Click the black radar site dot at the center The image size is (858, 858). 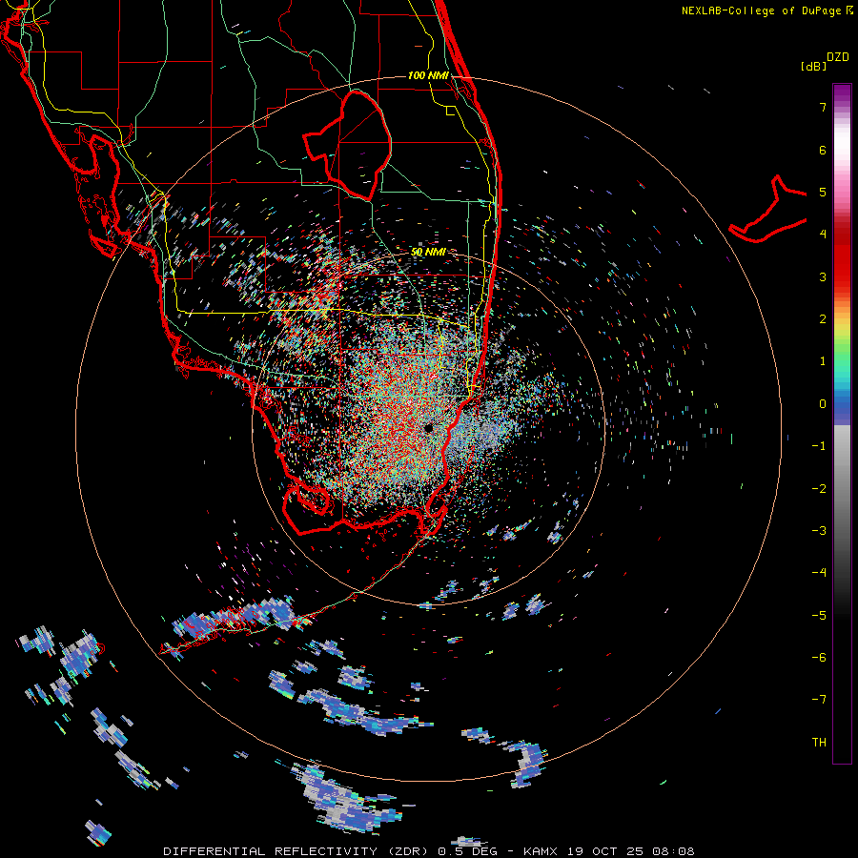[428, 428]
